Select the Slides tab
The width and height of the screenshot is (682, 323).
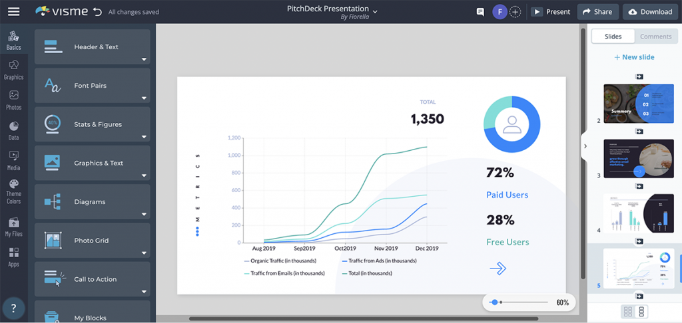tap(613, 37)
